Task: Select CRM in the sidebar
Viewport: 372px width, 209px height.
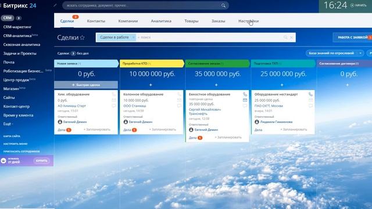Action: (8, 18)
